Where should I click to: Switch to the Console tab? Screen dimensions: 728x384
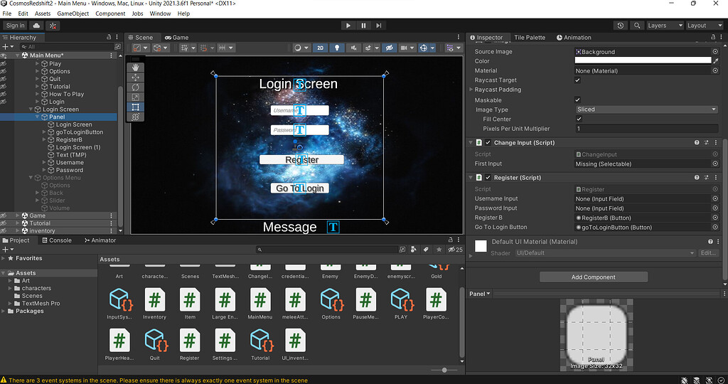point(56,240)
